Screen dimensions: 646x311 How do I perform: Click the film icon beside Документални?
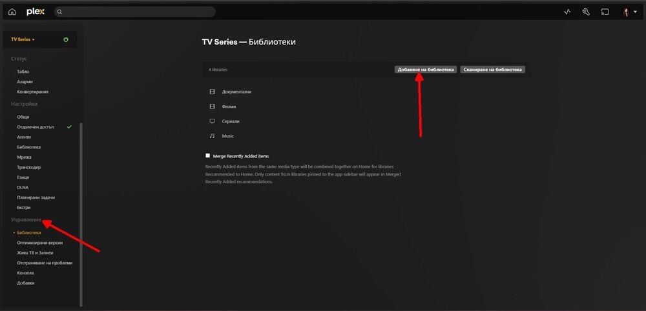[x=212, y=92]
